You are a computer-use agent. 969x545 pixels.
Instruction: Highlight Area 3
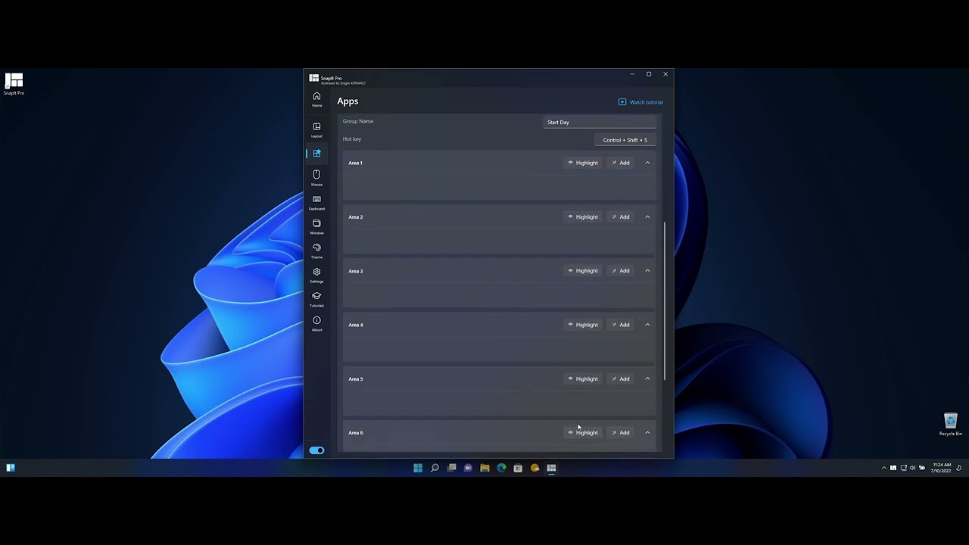pos(583,271)
